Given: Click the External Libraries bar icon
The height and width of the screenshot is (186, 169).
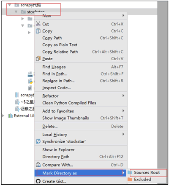Looking at the screenshot, I should [10, 116].
